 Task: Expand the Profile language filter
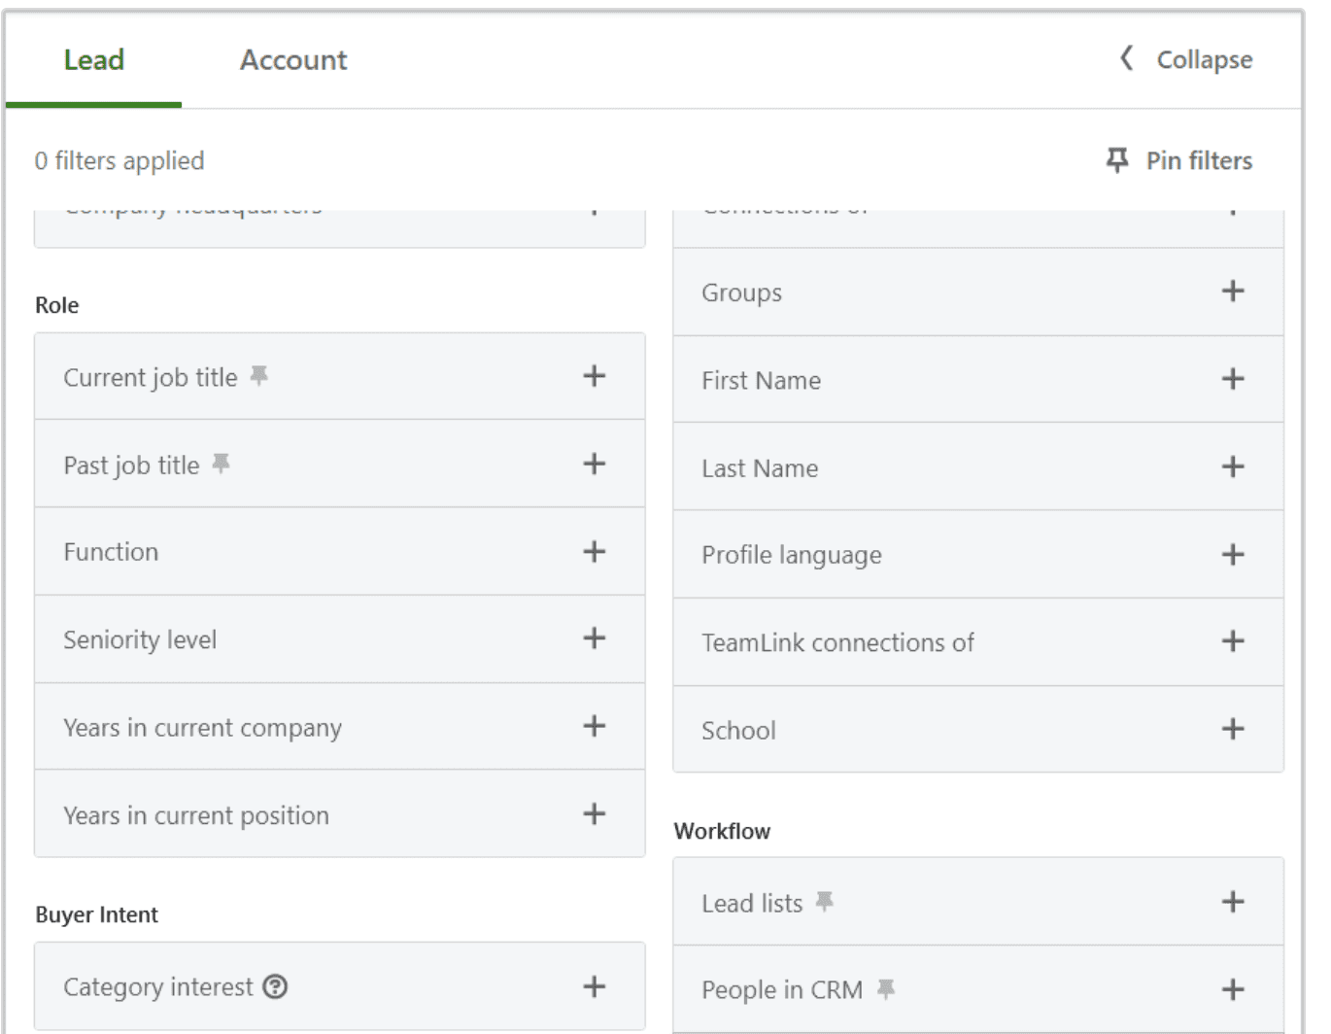coord(1233,554)
